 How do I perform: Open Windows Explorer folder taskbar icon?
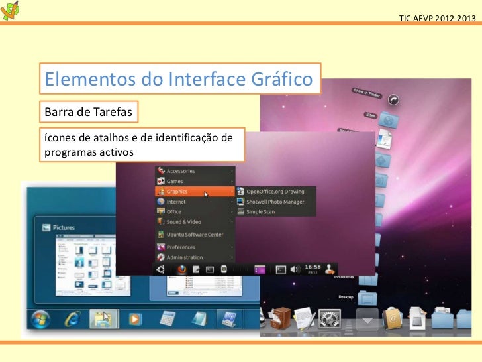103,319
